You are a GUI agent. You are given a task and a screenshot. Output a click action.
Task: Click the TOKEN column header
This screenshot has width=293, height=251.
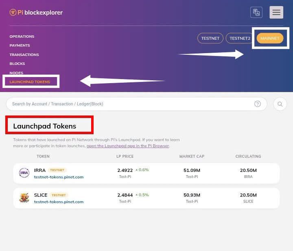[x=43, y=157]
